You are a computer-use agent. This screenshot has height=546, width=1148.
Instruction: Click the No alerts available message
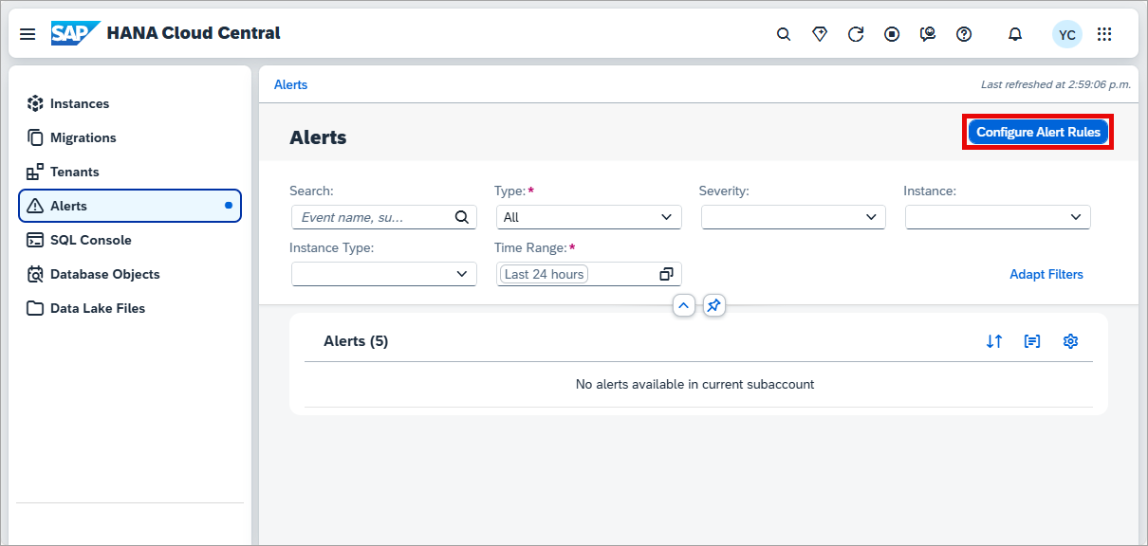click(694, 384)
